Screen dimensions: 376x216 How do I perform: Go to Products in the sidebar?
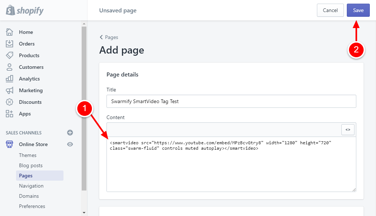[29, 55]
